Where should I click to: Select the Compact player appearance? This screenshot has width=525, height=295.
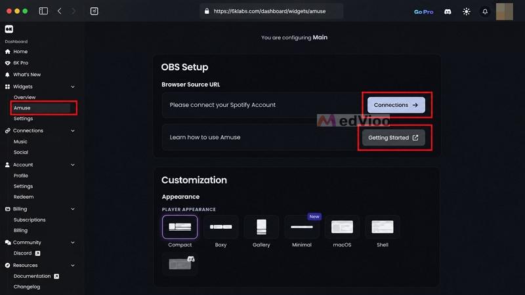coord(180,227)
